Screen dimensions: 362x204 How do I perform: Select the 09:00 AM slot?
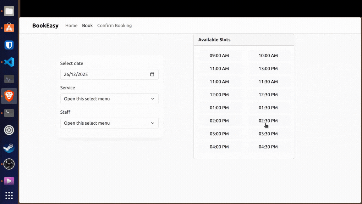click(219, 55)
